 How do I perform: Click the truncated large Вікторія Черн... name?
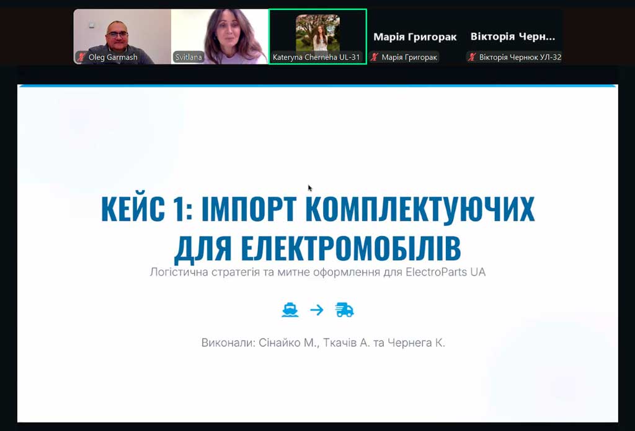[x=513, y=37]
